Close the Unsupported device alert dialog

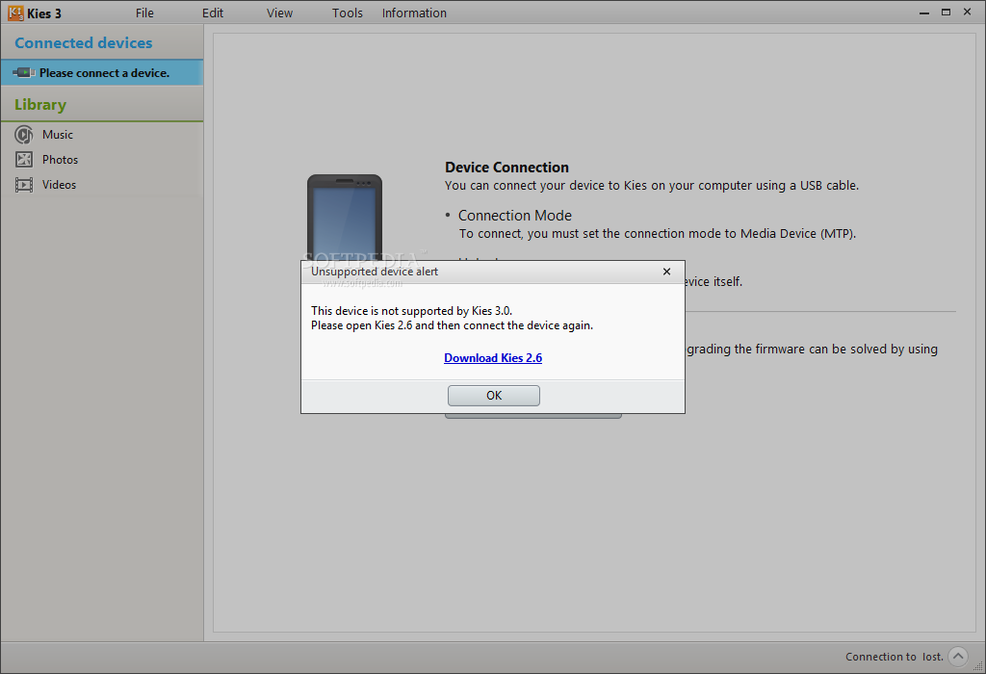click(666, 272)
